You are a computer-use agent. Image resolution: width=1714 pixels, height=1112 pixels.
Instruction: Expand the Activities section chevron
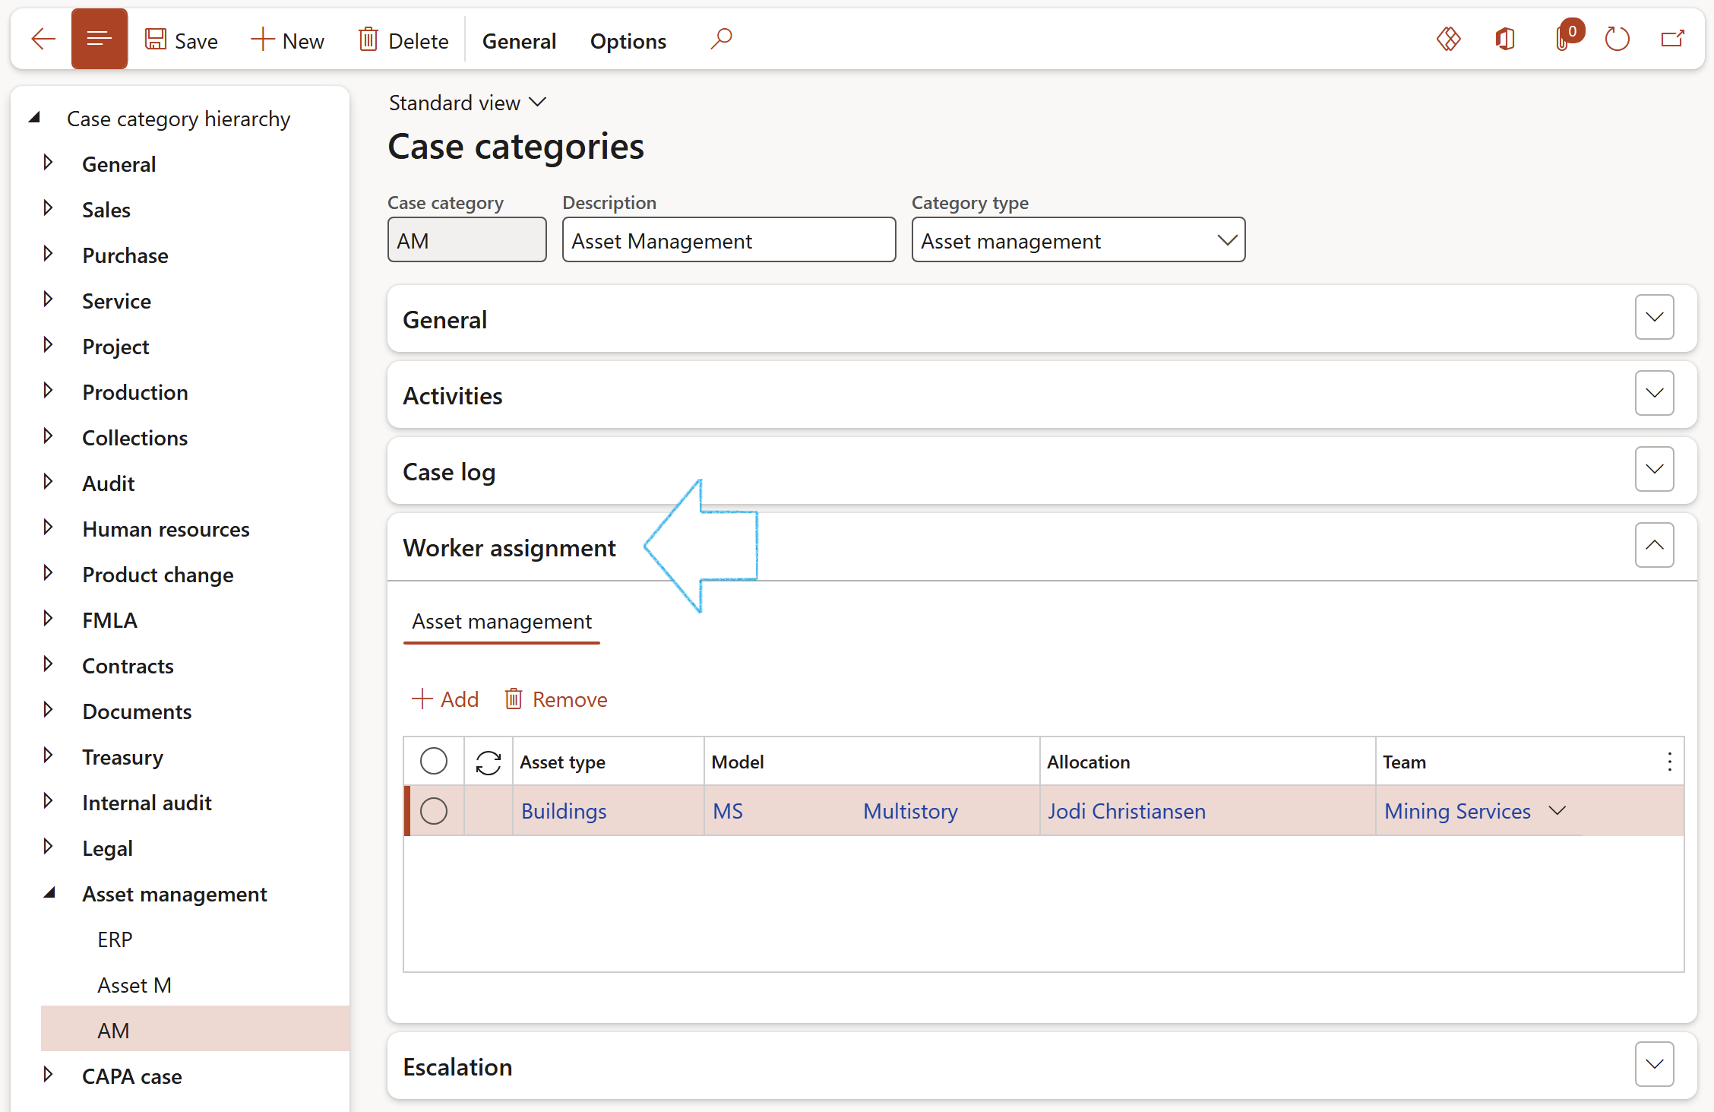(x=1654, y=394)
